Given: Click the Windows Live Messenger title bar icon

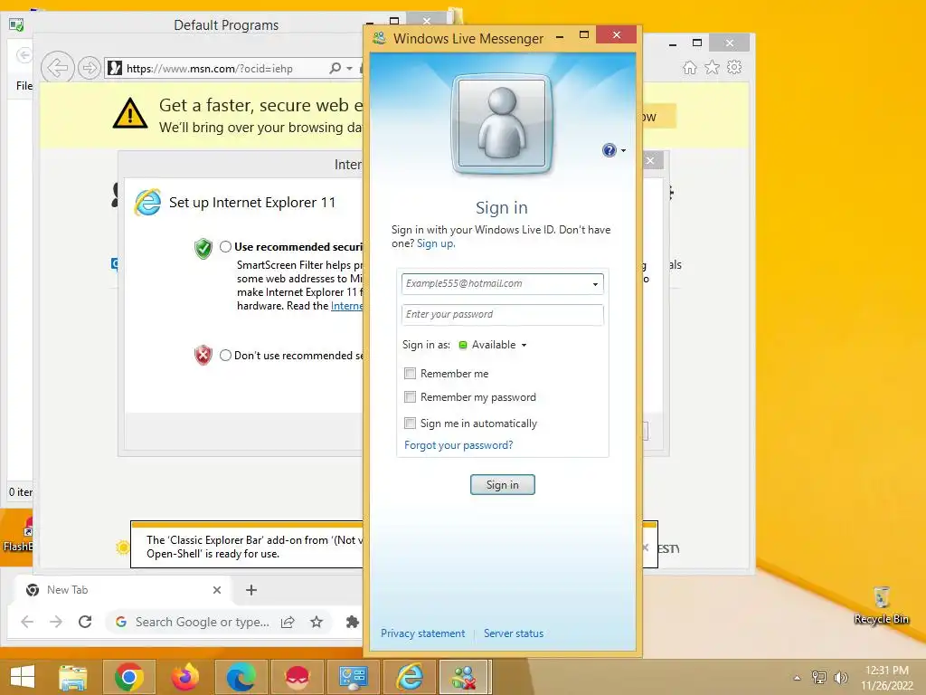Looking at the screenshot, I should (379, 38).
